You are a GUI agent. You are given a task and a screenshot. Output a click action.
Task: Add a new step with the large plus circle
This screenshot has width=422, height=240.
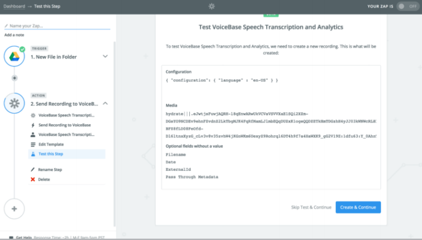[14, 209]
